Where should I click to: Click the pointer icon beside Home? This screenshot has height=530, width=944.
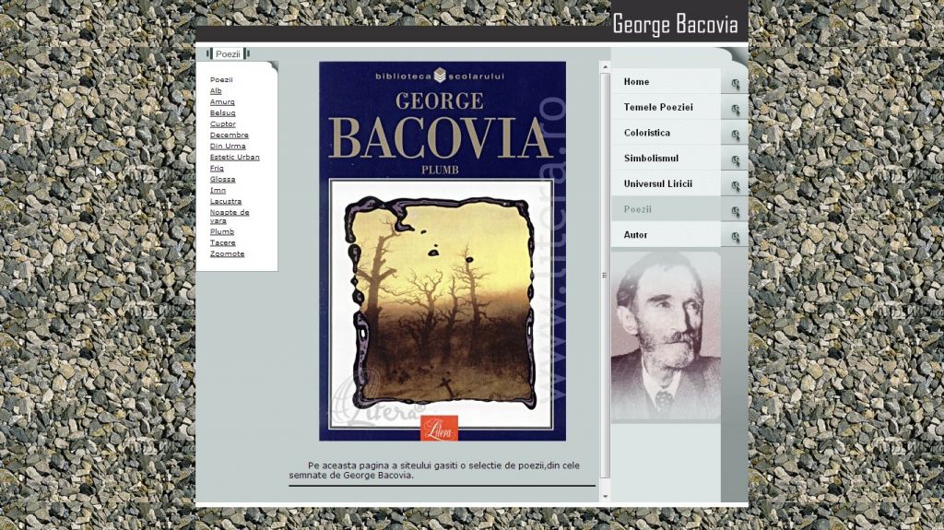pyautogui.click(x=735, y=84)
